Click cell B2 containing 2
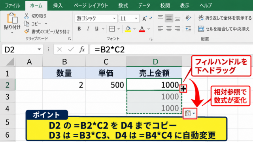Viewport: 253px width, 142px height. pyautogui.click(x=64, y=85)
